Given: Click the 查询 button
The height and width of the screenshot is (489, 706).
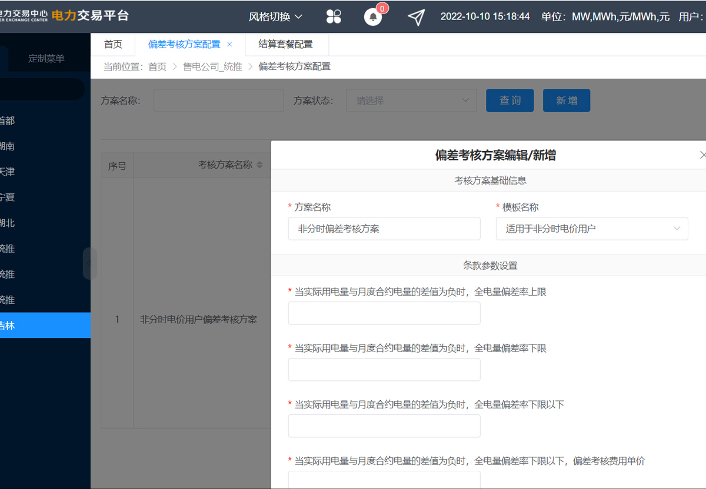Looking at the screenshot, I should pos(510,101).
